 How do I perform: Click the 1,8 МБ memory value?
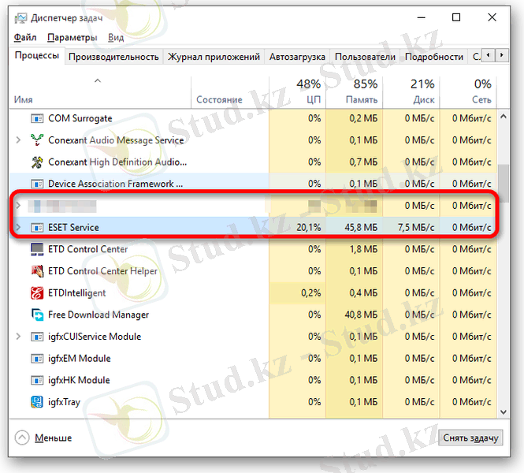363,249
